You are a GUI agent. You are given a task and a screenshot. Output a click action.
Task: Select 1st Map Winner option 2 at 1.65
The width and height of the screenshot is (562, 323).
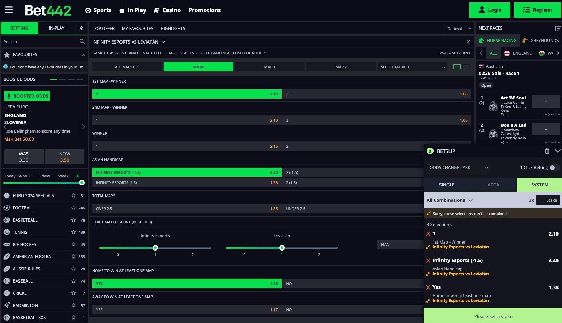(377, 94)
